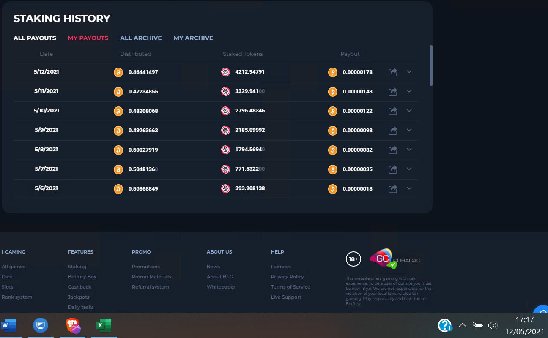
Task: Click the distributed amount 0.47234855
Action: pyautogui.click(x=143, y=92)
